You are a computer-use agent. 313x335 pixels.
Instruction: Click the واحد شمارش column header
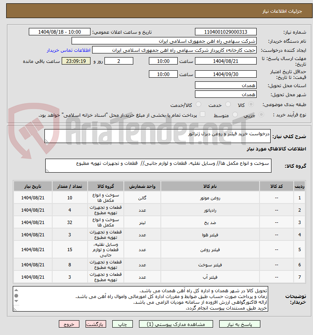pos(142,186)
